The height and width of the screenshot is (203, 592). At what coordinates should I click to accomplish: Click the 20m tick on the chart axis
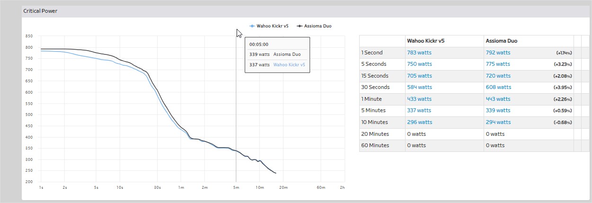pyautogui.click(x=283, y=188)
